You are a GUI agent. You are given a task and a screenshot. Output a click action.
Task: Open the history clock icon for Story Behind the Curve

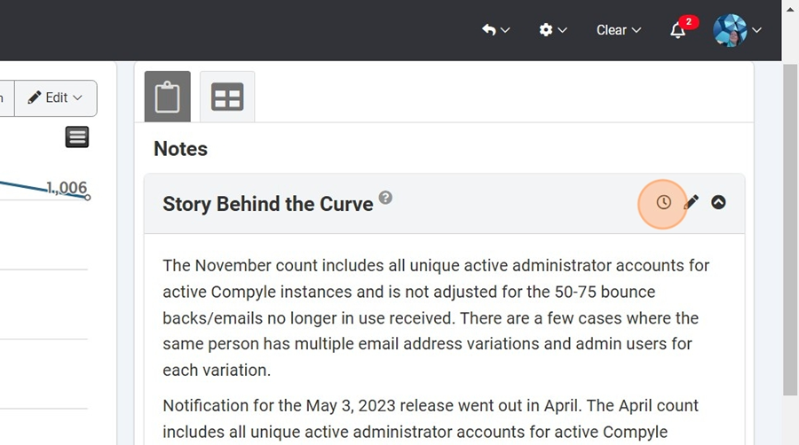[663, 202]
